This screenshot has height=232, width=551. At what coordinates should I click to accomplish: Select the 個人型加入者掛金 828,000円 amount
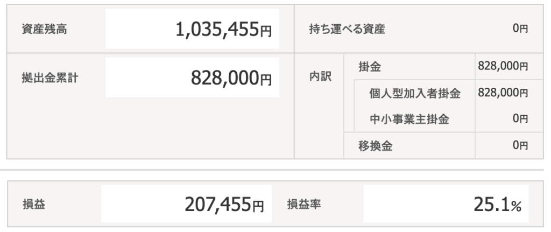click(x=503, y=93)
